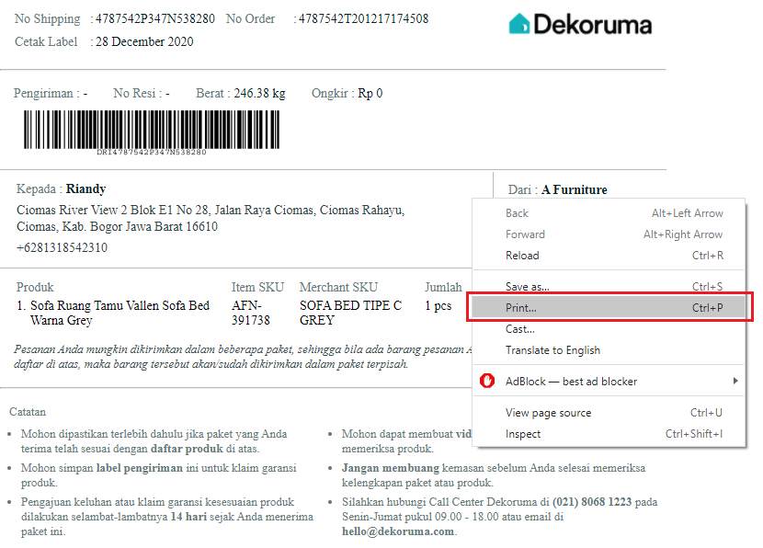The width and height of the screenshot is (763, 548).
Task: Click sender name A Furniture
Action: point(575,189)
